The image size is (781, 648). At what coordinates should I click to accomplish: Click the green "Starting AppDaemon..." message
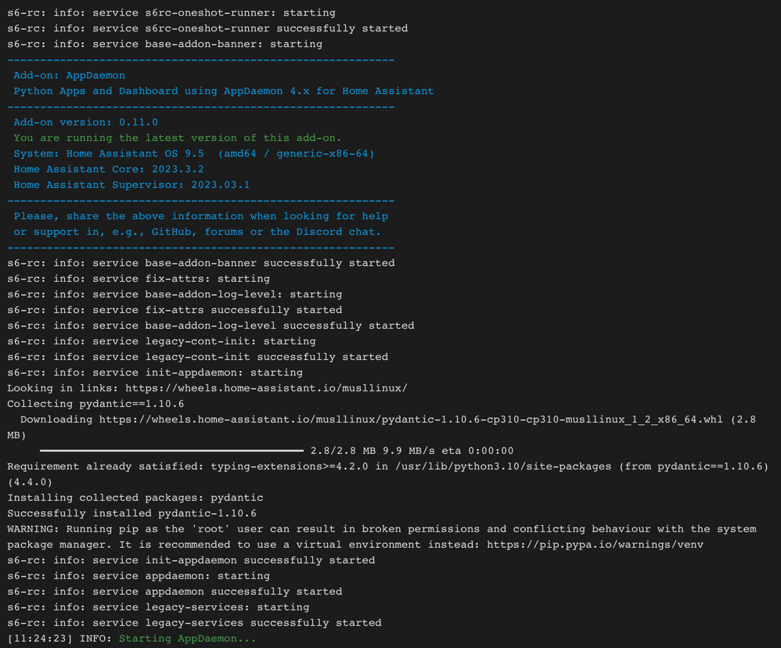click(x=187, y=639)
